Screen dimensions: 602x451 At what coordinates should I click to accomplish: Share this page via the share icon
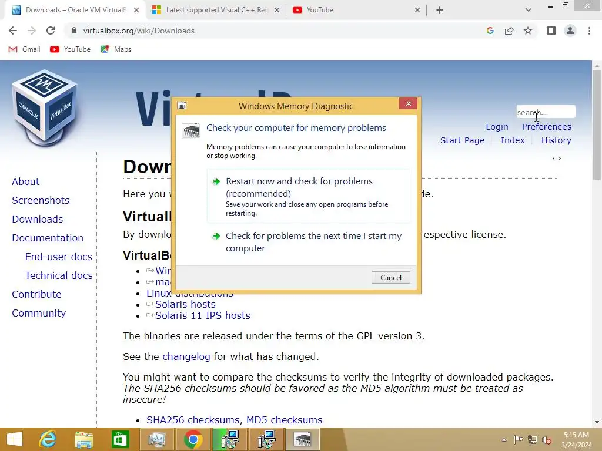[509, 31]
